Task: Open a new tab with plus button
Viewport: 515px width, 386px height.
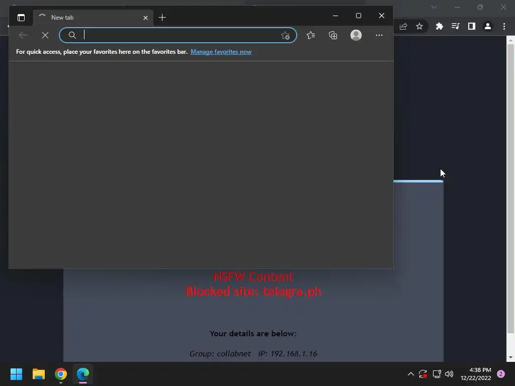Action: click(x=162, y=18)
